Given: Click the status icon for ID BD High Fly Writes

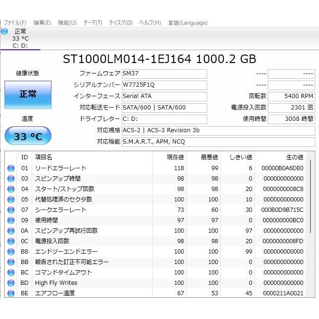Looking at the screenshot, I should 11,283.
